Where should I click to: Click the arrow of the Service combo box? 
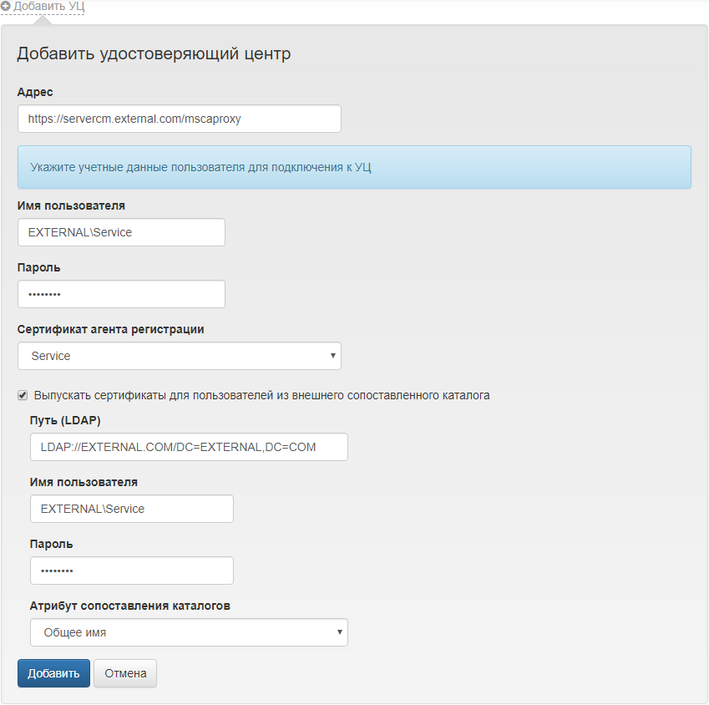pos(333,355)
